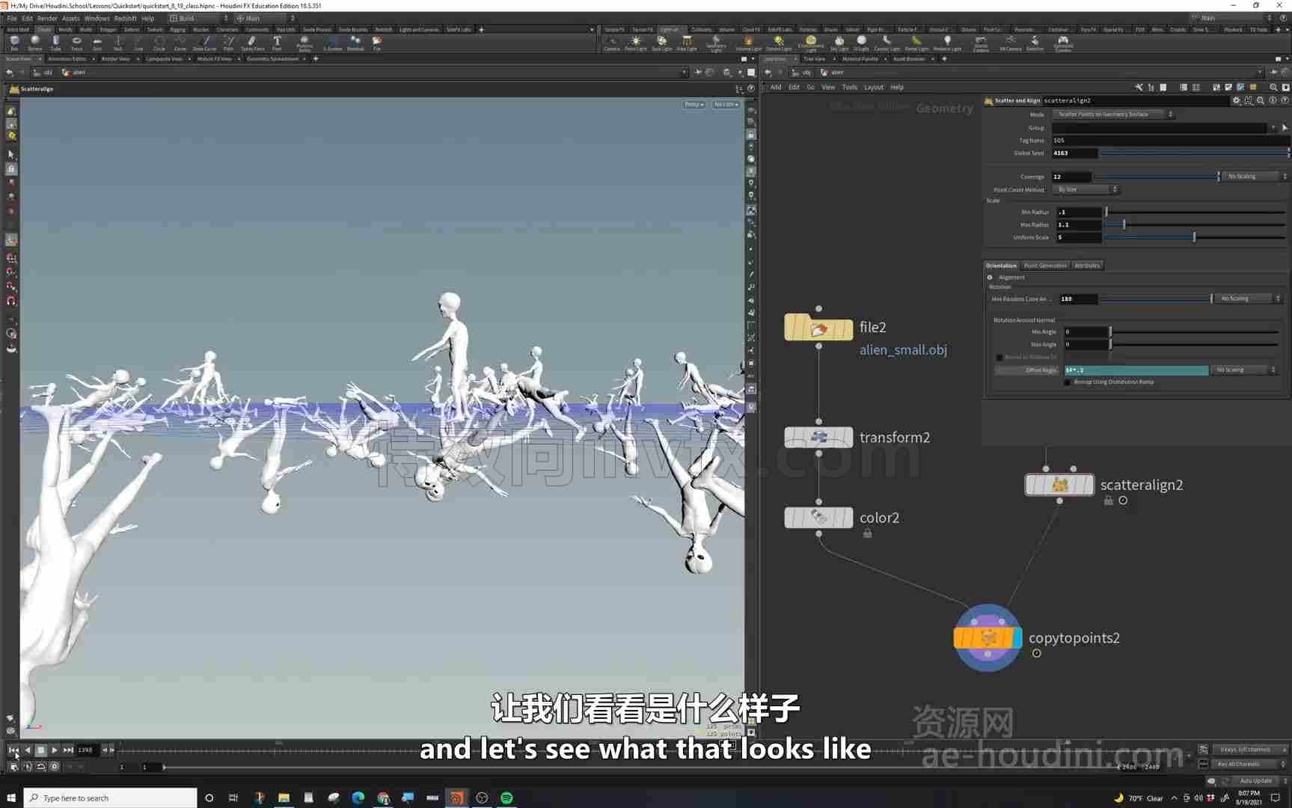The height and width of the screenshot is (808, 1292).
Task: Click the file2 node icon
Action: tap(818, 328)
